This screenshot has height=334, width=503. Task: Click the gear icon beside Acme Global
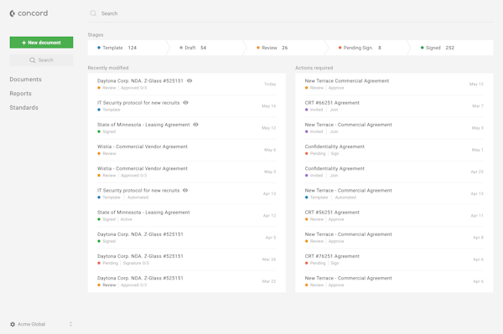pyautogui.click(x=13, y=324)
